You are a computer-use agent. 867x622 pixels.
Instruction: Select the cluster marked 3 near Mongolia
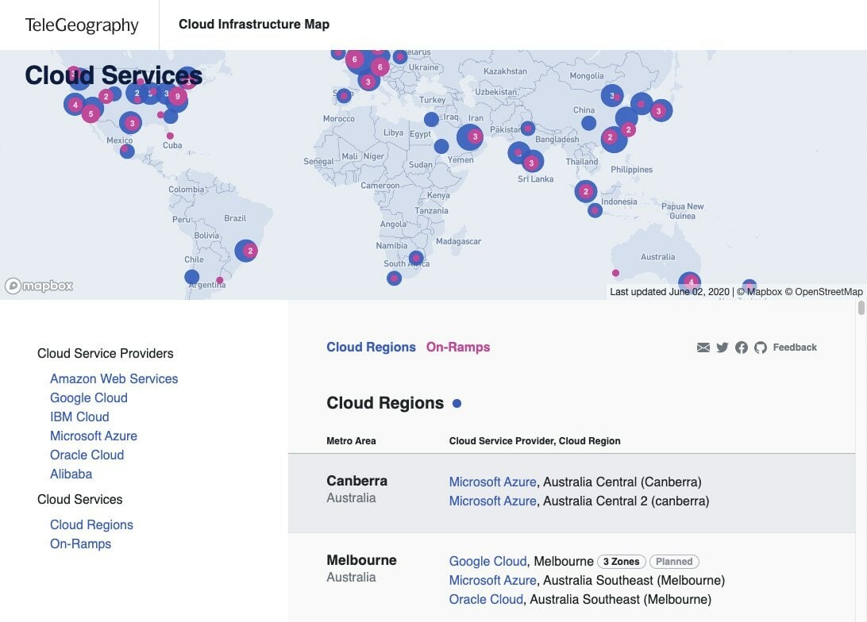pyautogui.click(x=612, y=96)
